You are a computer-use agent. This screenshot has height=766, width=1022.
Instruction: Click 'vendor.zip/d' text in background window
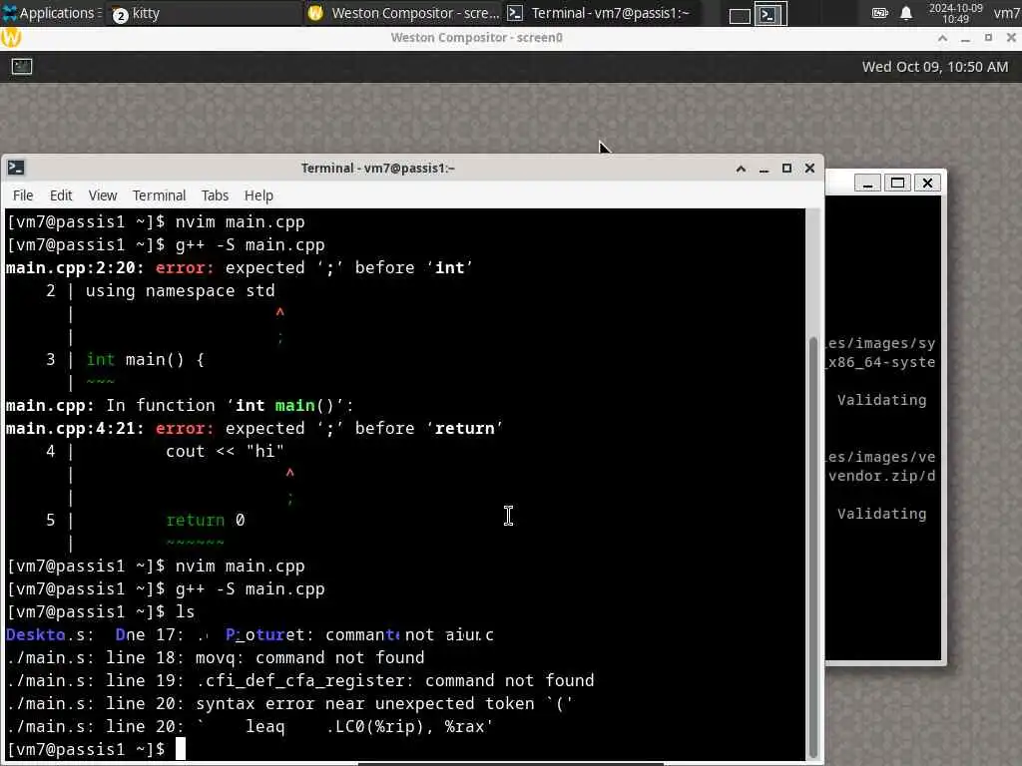point(881,476)
